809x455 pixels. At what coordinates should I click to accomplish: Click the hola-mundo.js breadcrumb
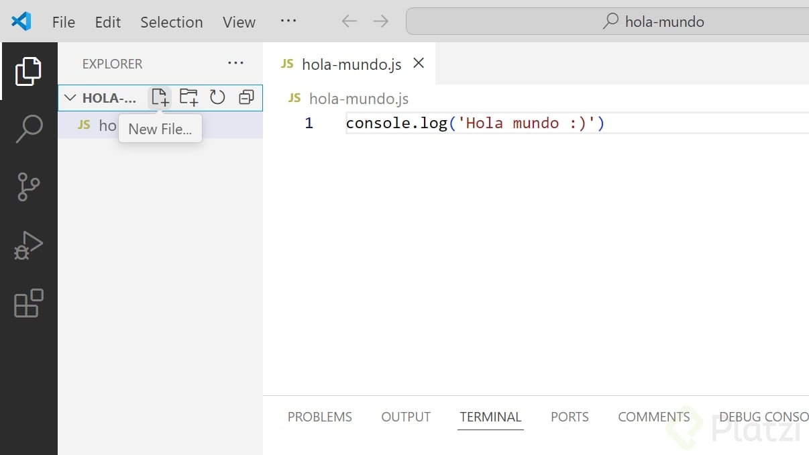[x=358, y=99]
